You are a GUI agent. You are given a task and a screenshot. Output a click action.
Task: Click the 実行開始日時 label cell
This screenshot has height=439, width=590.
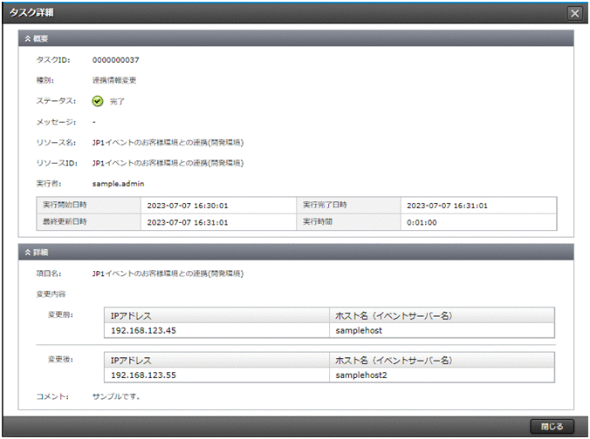pos(89,205)
